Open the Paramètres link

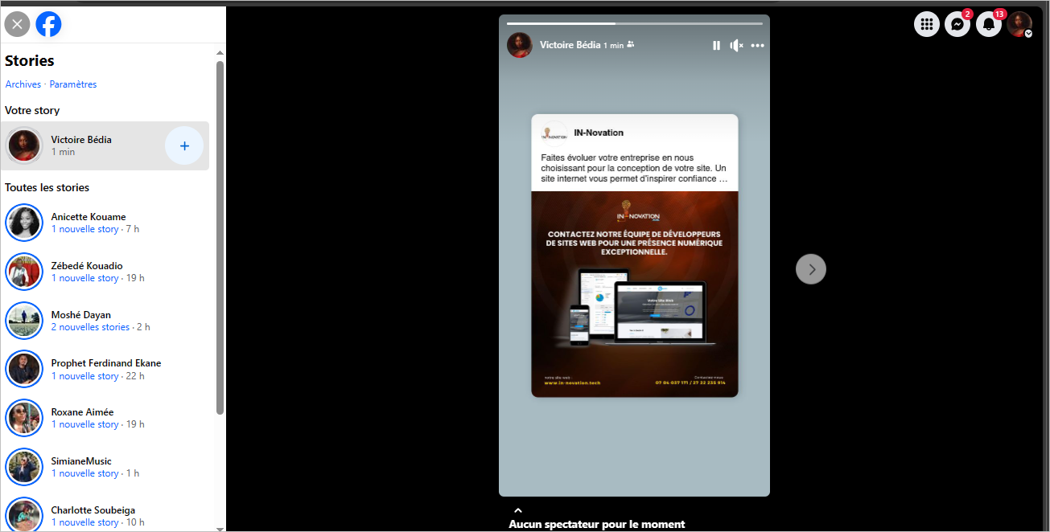coord(73,84)
